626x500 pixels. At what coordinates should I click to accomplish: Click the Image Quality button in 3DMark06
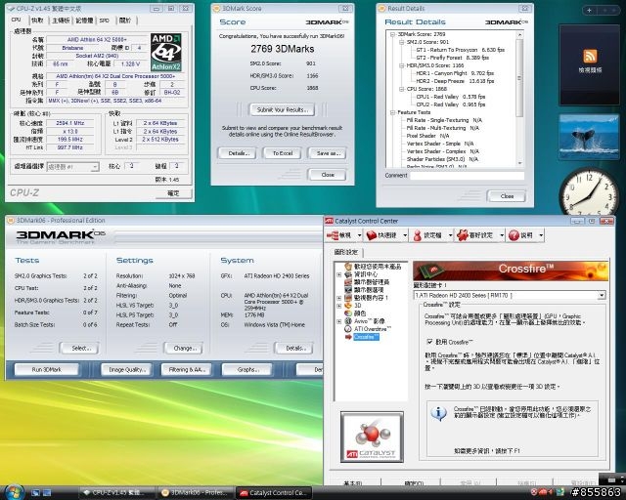[126, 369]
